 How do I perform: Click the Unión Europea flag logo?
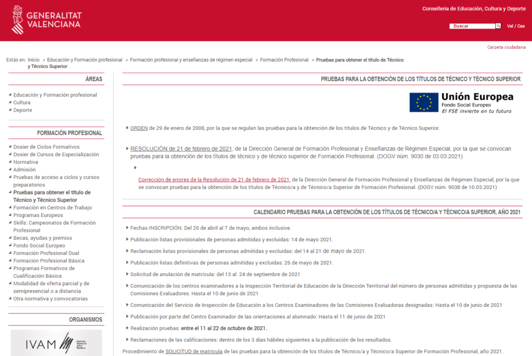coord(423,102)
